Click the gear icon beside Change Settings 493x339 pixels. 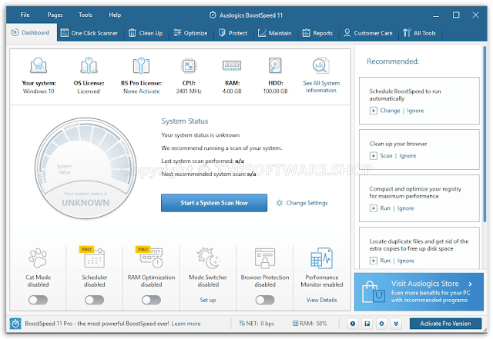[279, 203]
